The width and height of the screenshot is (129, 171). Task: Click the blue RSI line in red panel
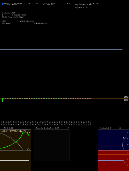111,161
